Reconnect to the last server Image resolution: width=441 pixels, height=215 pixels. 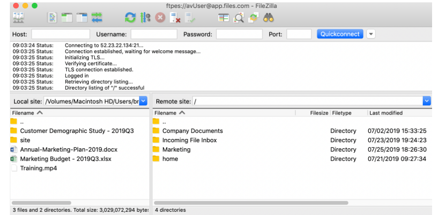click(x=190, y=18)
